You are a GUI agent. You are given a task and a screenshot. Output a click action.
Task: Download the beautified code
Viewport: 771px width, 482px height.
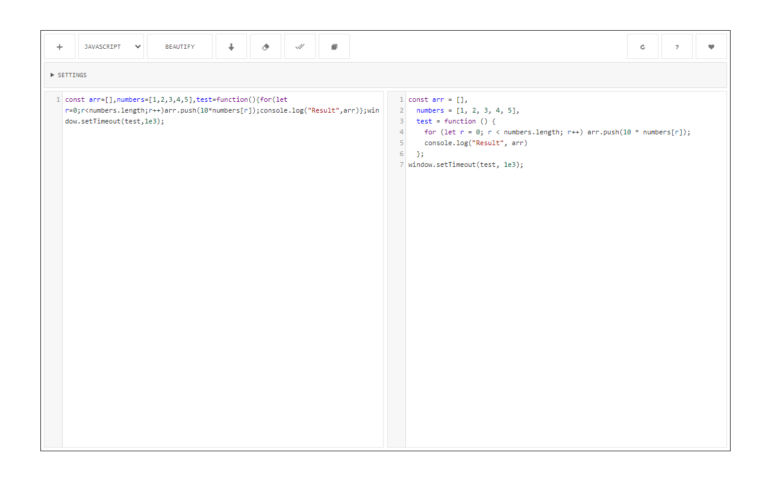coord(231,46)
